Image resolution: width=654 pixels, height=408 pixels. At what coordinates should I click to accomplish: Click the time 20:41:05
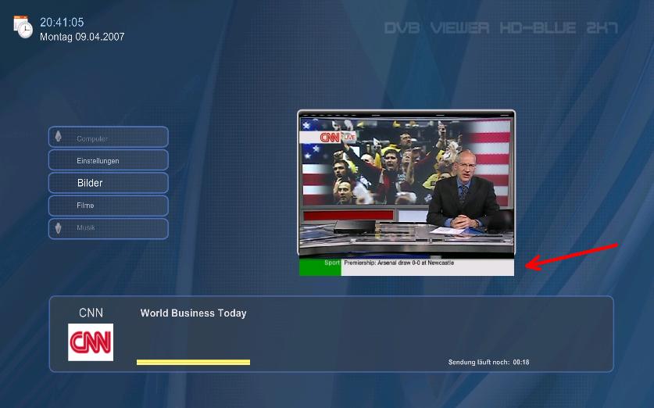pos(62,22)
